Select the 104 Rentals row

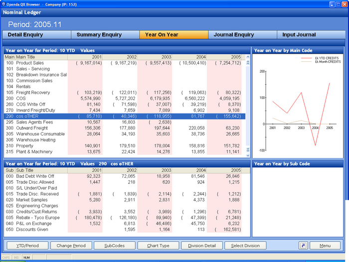tap(125, 87)
